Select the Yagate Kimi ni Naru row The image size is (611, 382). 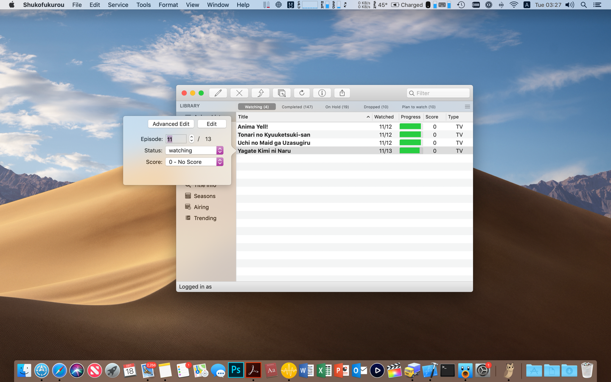pyautogui.click(x=354, y=151)
